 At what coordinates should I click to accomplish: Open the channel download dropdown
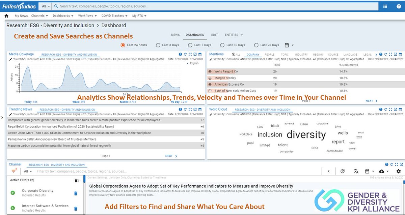(x=384, y=171)
